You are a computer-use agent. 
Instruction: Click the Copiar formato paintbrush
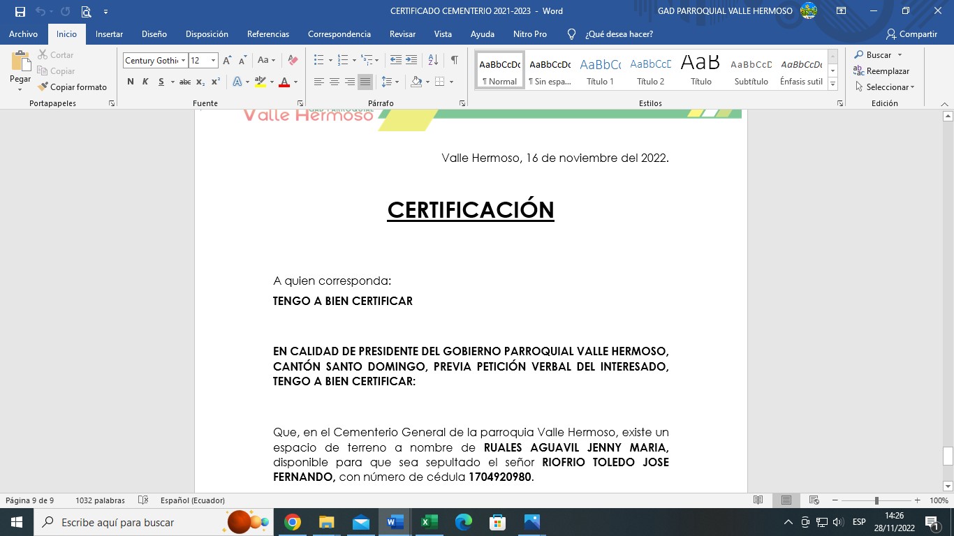click(73, 87)
